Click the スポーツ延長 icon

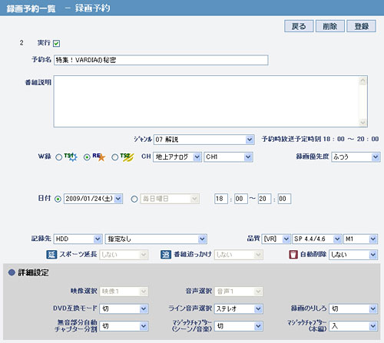51,255
